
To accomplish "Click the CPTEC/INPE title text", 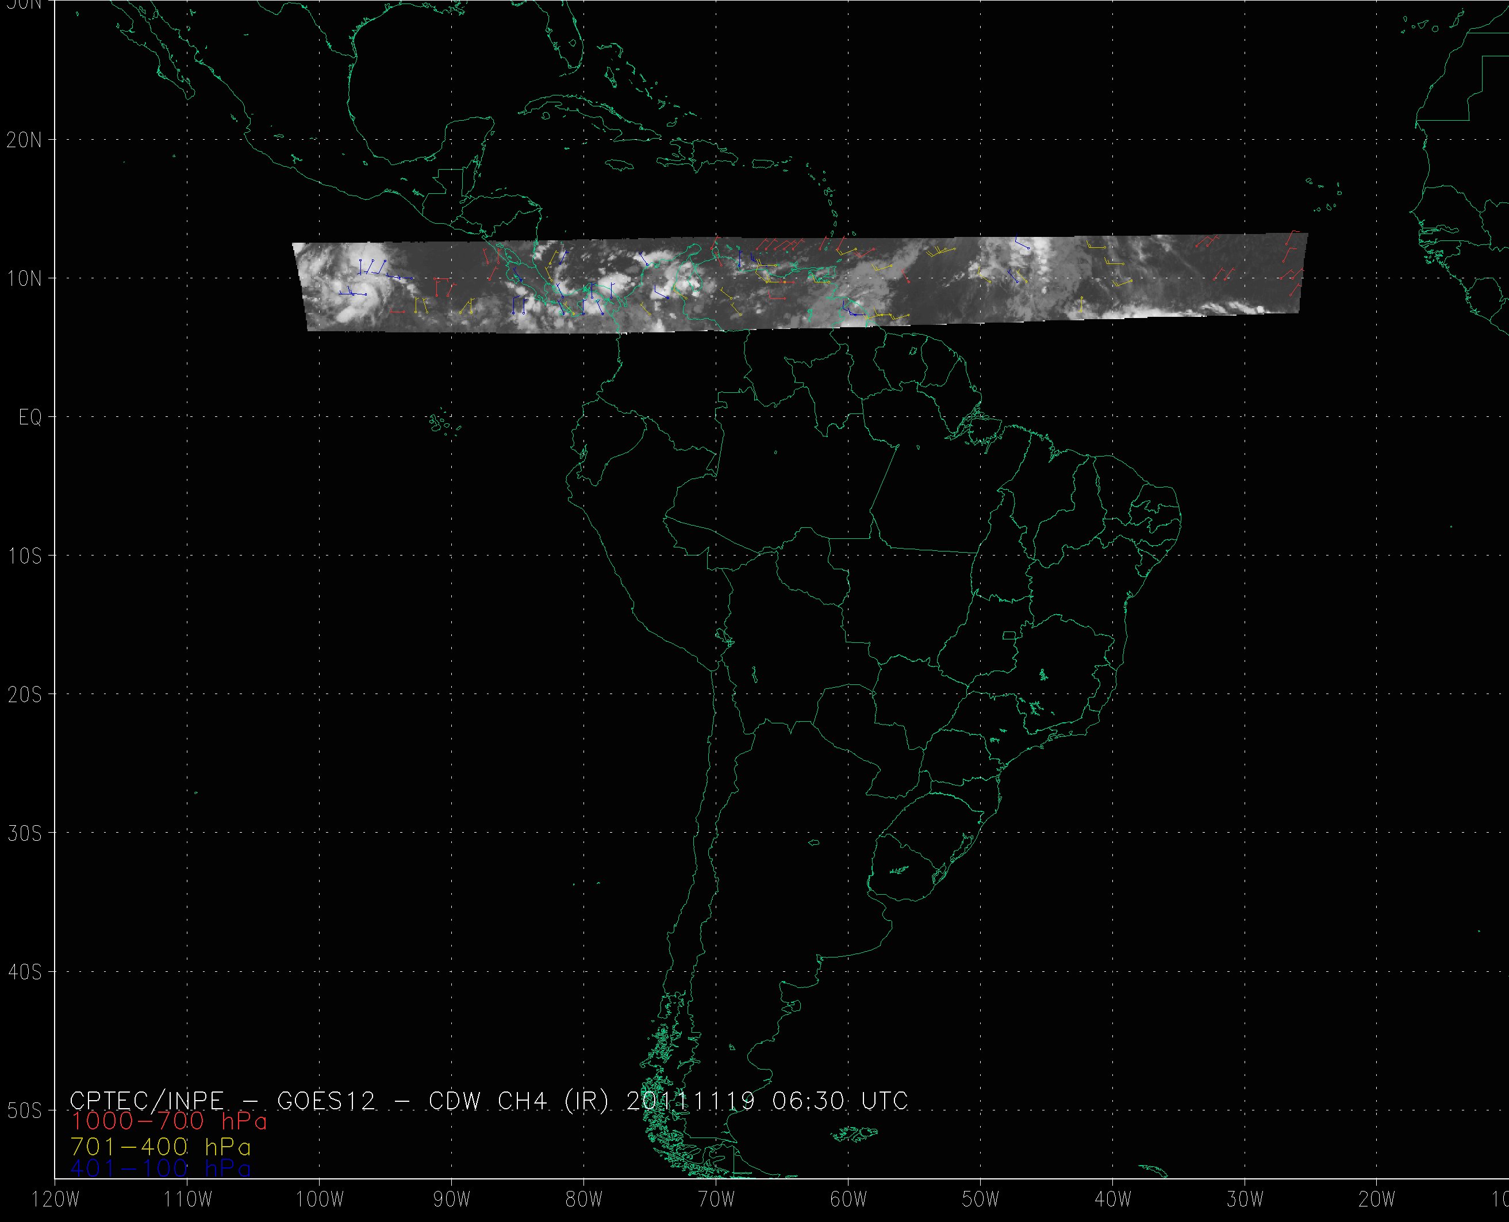I will pos(147,1100).
